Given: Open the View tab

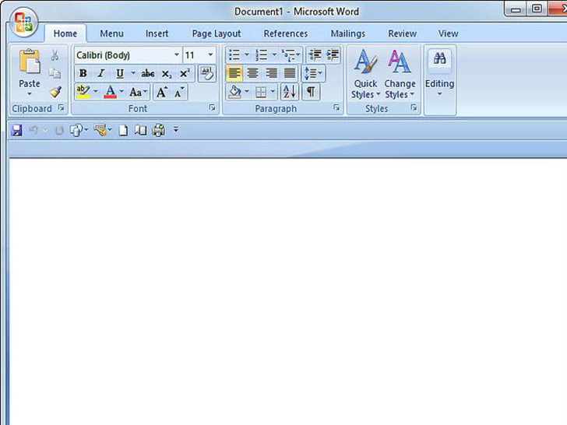Looking at the screenshot, I should pyautogui.click(x=448, y=33).
